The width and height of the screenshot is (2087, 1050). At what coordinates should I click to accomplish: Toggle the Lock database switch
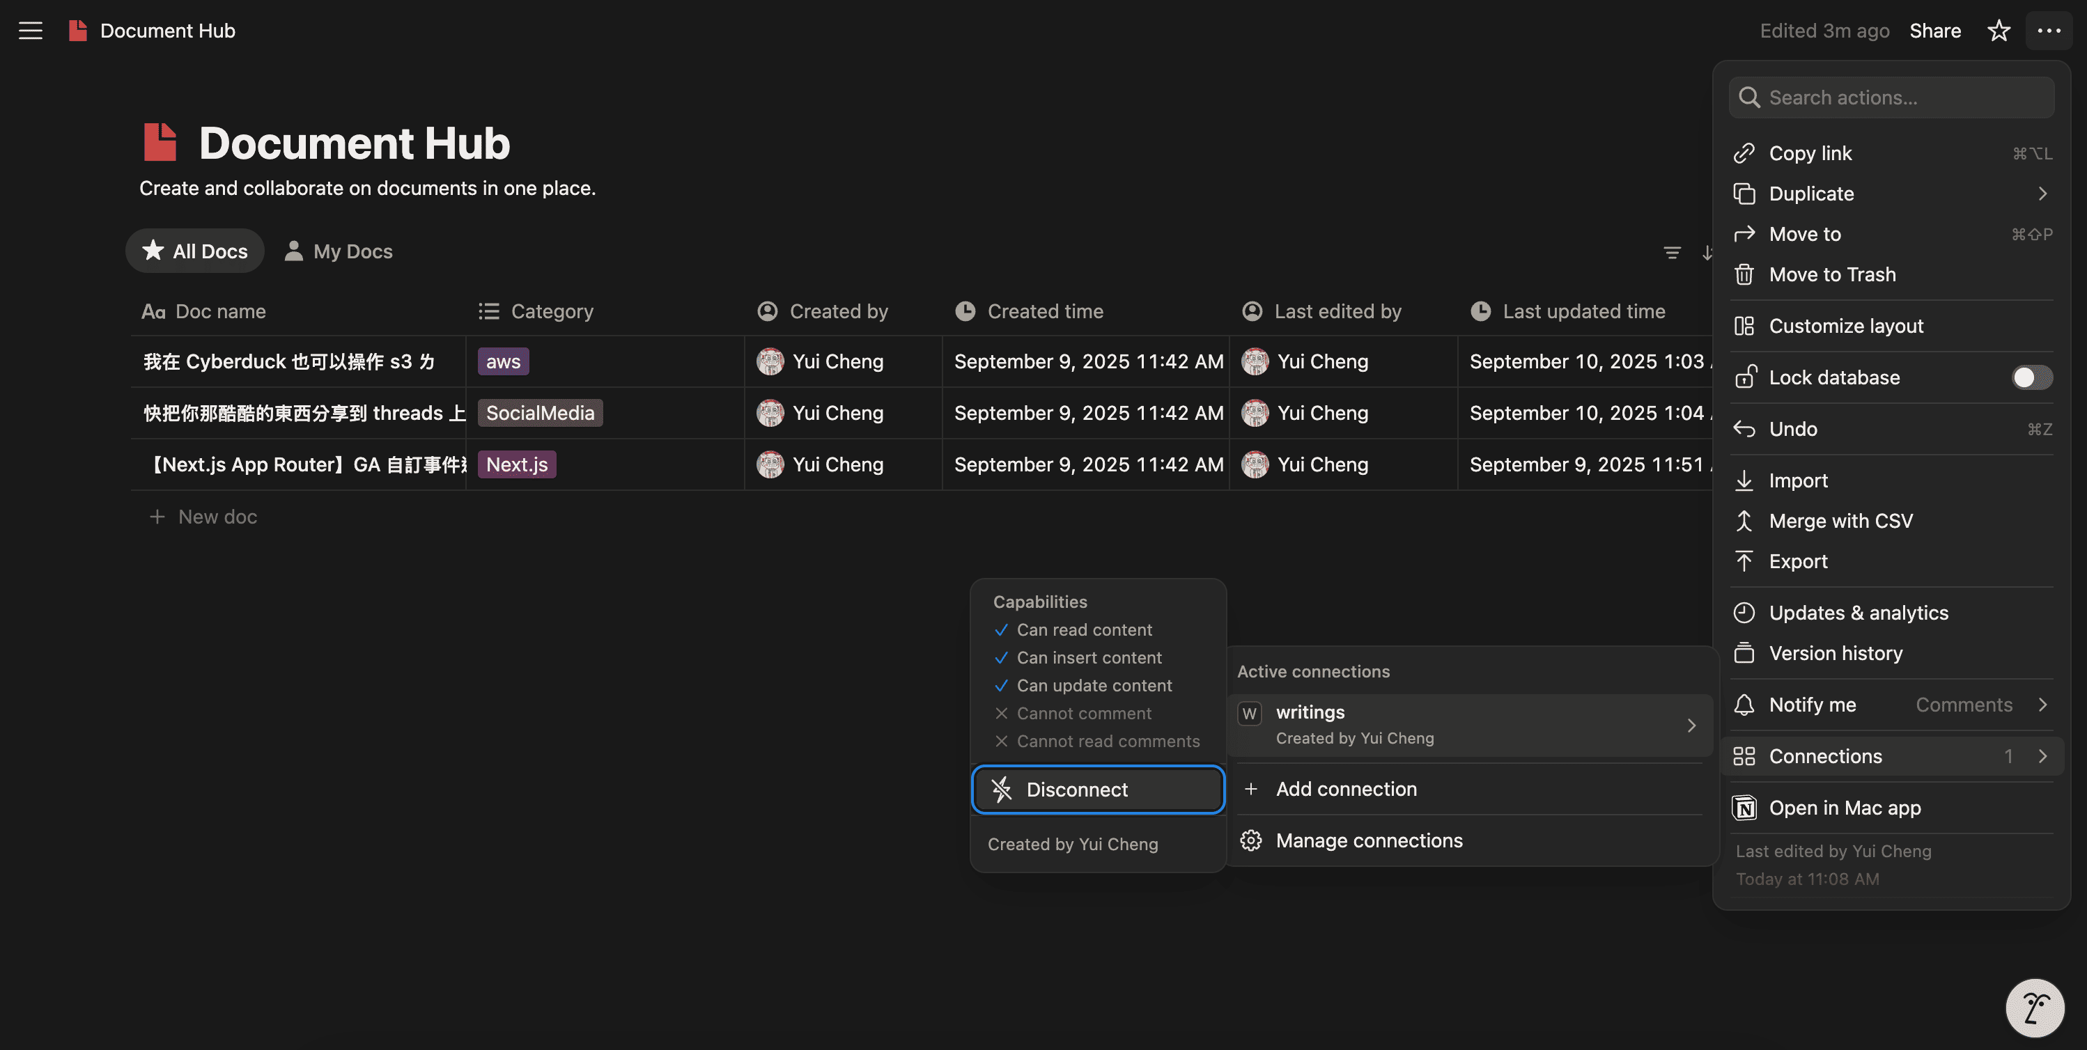click(2031, 377)
